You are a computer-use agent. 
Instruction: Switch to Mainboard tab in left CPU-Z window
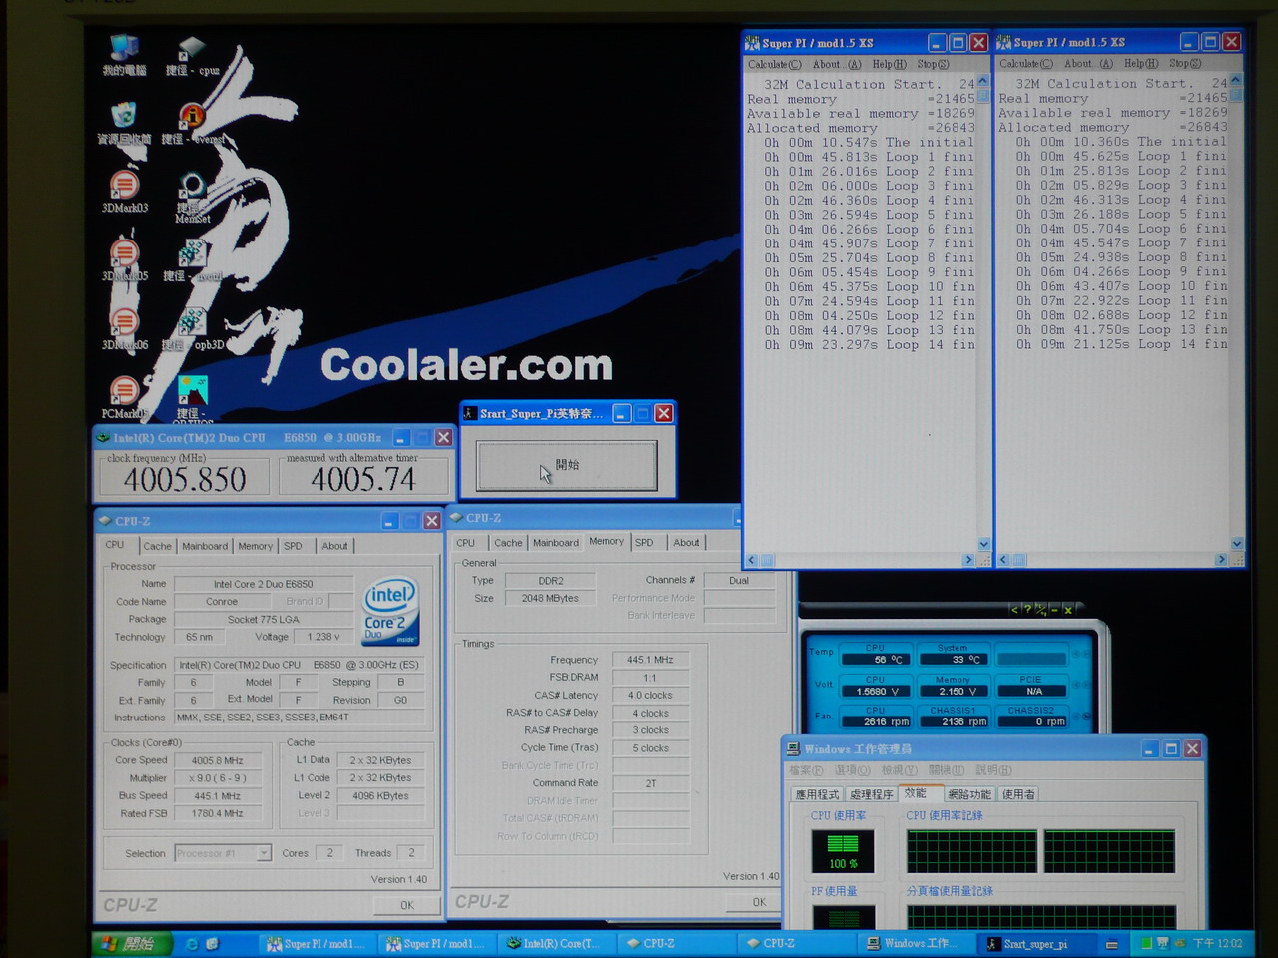coord(205,546)
